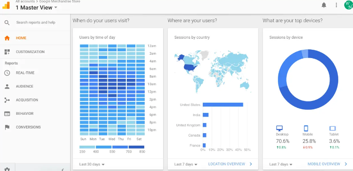Screen dimensions: 353x171
Task: Click the Real-Time clock icon
Action: tap(7, 73)
